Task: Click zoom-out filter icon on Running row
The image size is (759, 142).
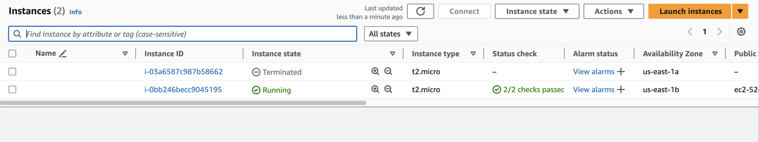Action: click(388, 89)
